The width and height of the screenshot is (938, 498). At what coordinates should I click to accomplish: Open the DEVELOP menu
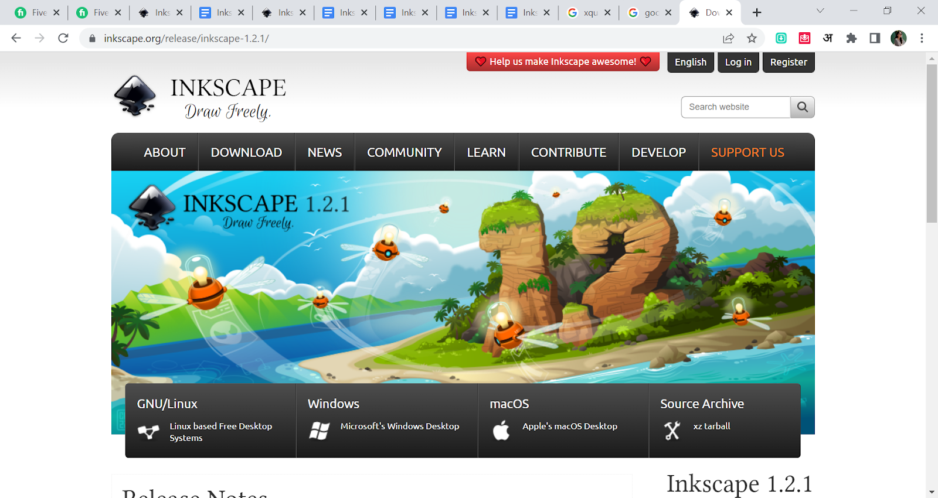(658, 152)
